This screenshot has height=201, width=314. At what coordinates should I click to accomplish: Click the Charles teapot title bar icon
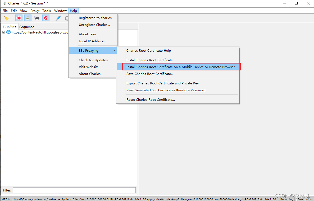point(4,3)
